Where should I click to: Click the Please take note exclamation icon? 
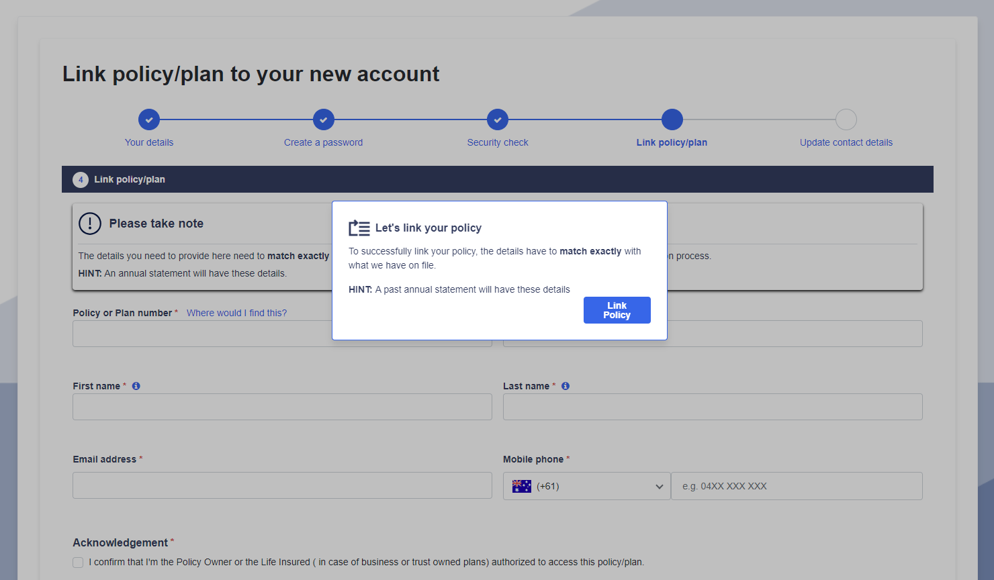click(90, 224)
